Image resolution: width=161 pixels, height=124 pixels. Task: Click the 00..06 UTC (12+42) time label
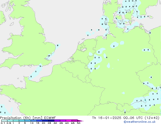pos(141,118)
